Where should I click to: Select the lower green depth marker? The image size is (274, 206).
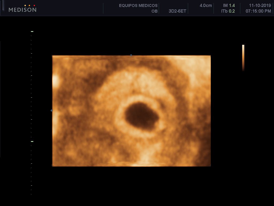click(32, 141)
